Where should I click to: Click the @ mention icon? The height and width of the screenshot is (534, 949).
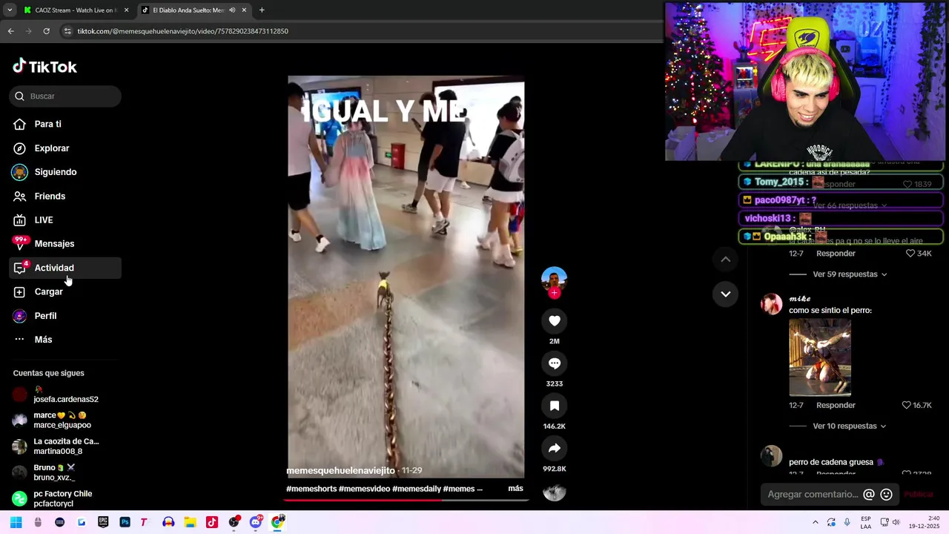[x=869, y=494]
